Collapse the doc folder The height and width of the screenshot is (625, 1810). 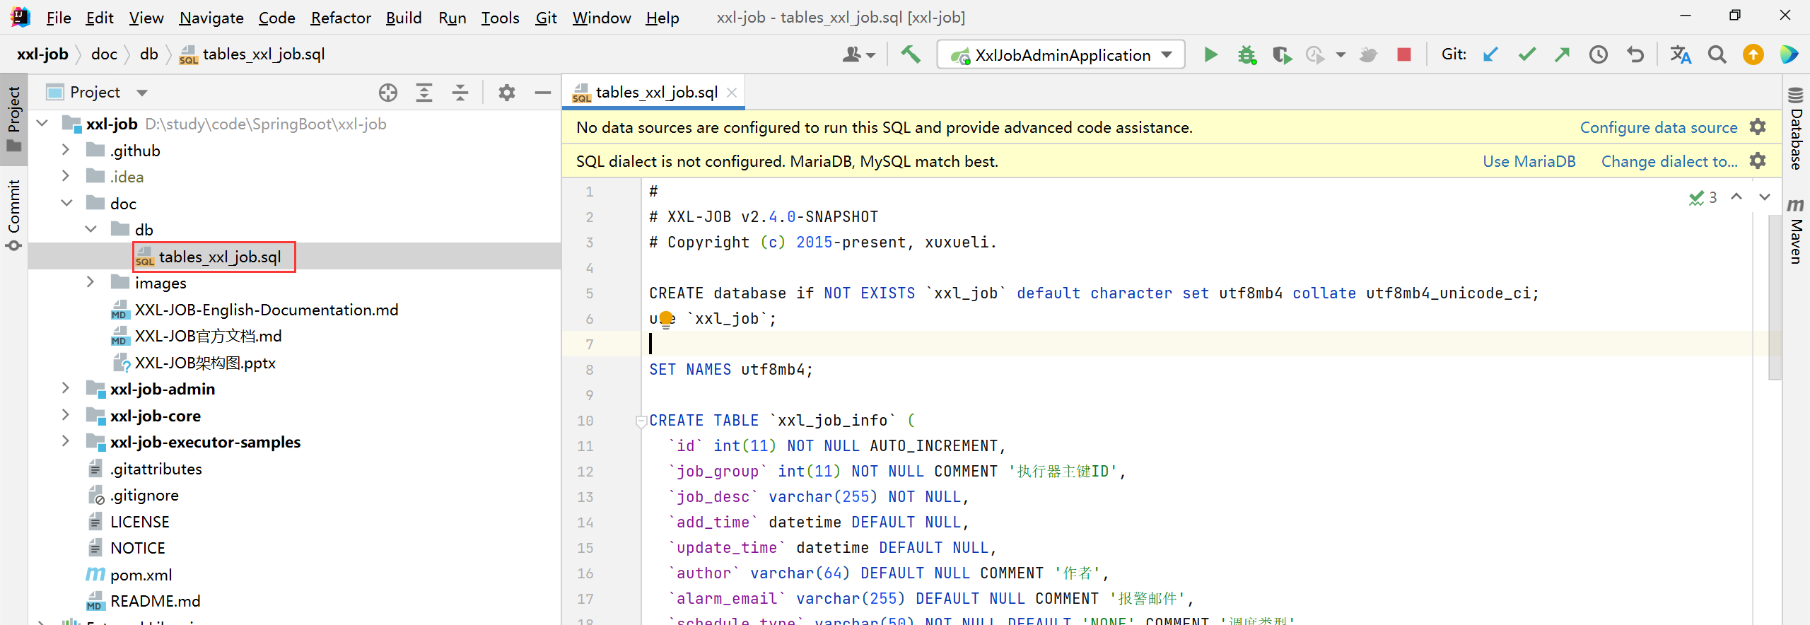(66, 203)
